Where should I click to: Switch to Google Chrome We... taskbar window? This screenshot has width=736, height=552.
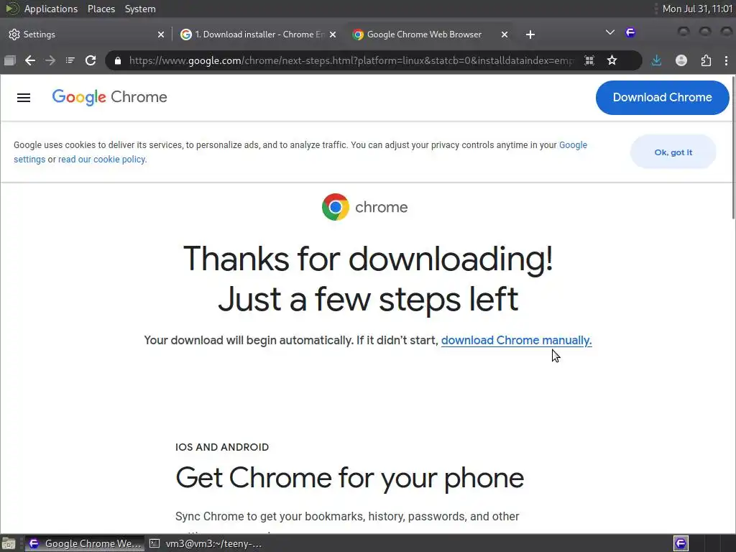[x=85, y=543]
